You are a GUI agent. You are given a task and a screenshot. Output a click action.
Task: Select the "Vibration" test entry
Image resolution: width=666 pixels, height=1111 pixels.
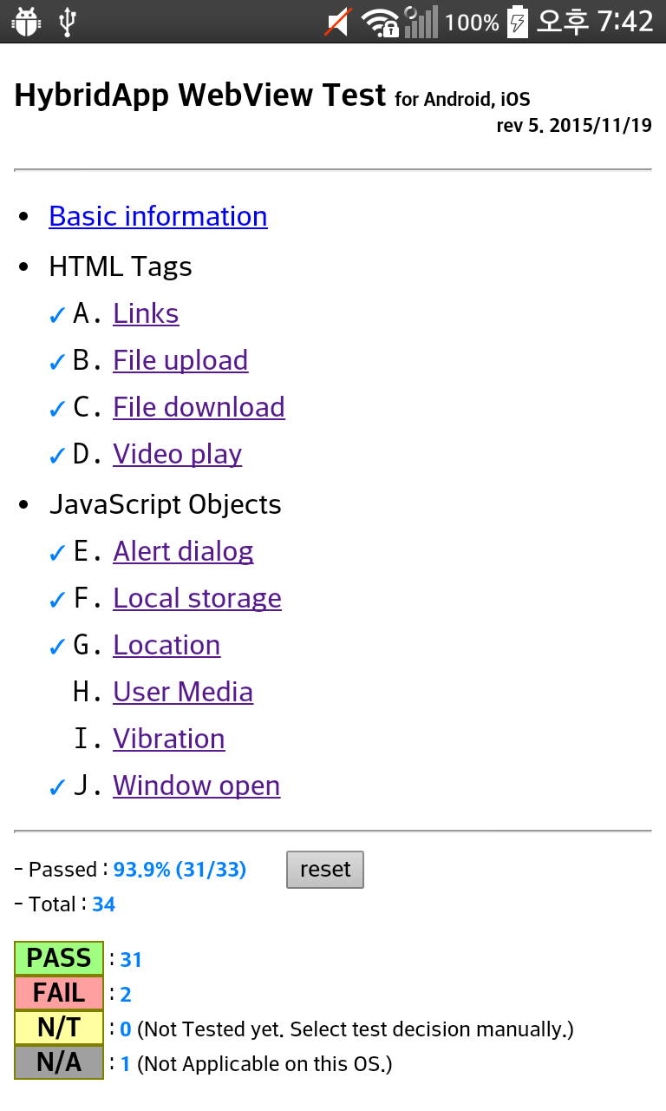pyautogui.click(x=168, y=740)
